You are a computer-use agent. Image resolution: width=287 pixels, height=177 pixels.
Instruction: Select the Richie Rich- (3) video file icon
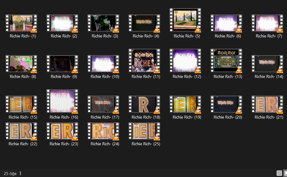pyautogui.click(x=103, y=23)
